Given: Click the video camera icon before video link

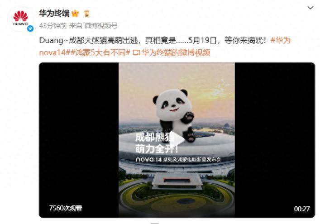Looking at the screenshot, I should [136, 53].
